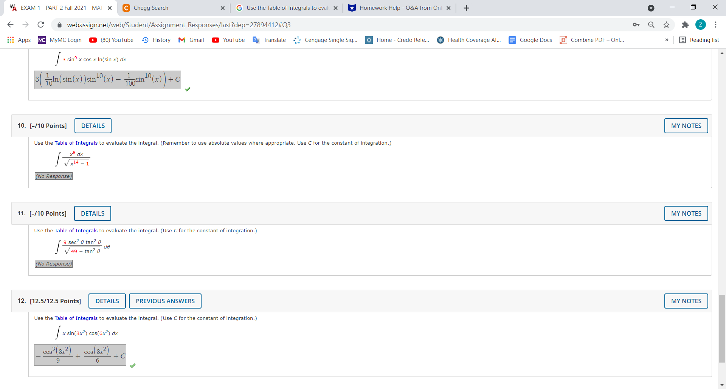This screenshot has width=726, height=389.
Task: Open the MyMC Login bookmark
Action: click(x=60, y=40)
